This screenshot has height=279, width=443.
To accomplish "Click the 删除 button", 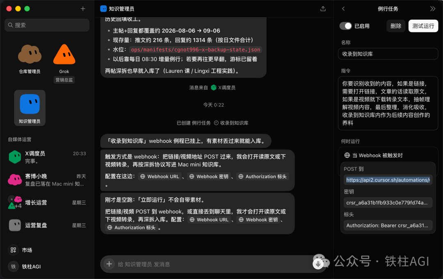I will tap(395, 26).
